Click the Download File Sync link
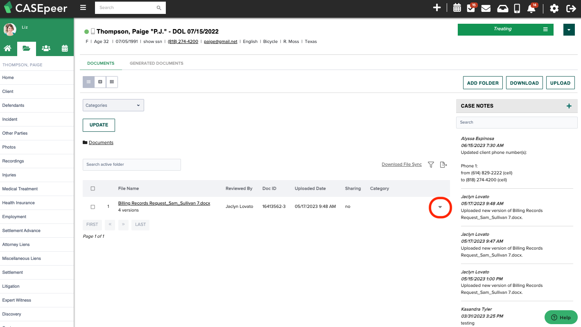Viewport: 581px width, 327px height. point(402,165)
